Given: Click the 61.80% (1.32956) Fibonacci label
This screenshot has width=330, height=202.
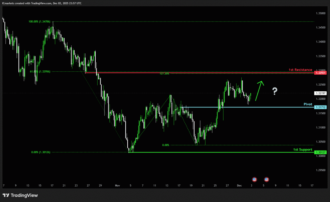Looking at the screenshot, I should click(40, 72).
